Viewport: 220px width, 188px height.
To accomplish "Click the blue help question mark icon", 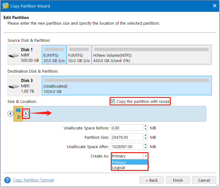I will (7, 180).
